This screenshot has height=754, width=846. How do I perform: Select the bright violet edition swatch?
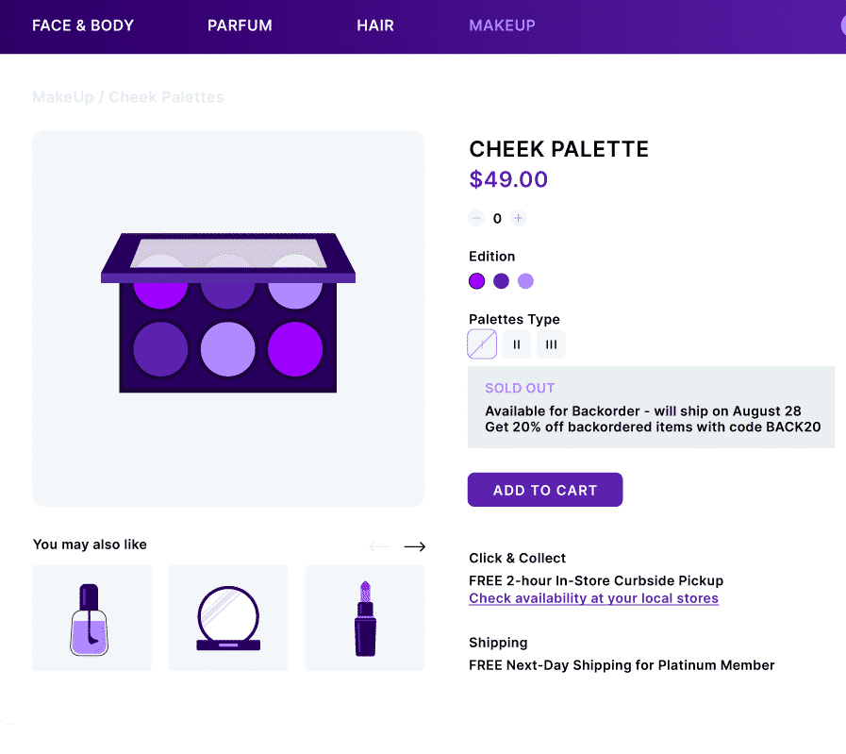(477, 281)
